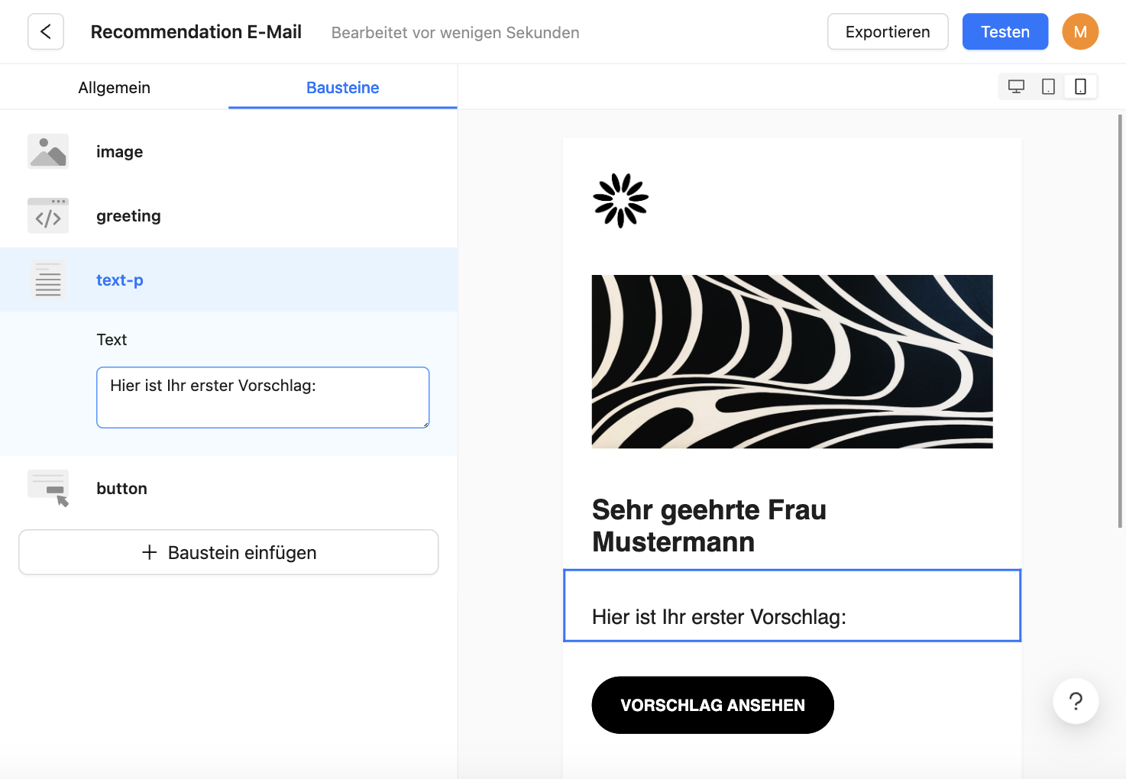Select the button block icon
The image size is (1126, 779).
[x=48, y=489]
